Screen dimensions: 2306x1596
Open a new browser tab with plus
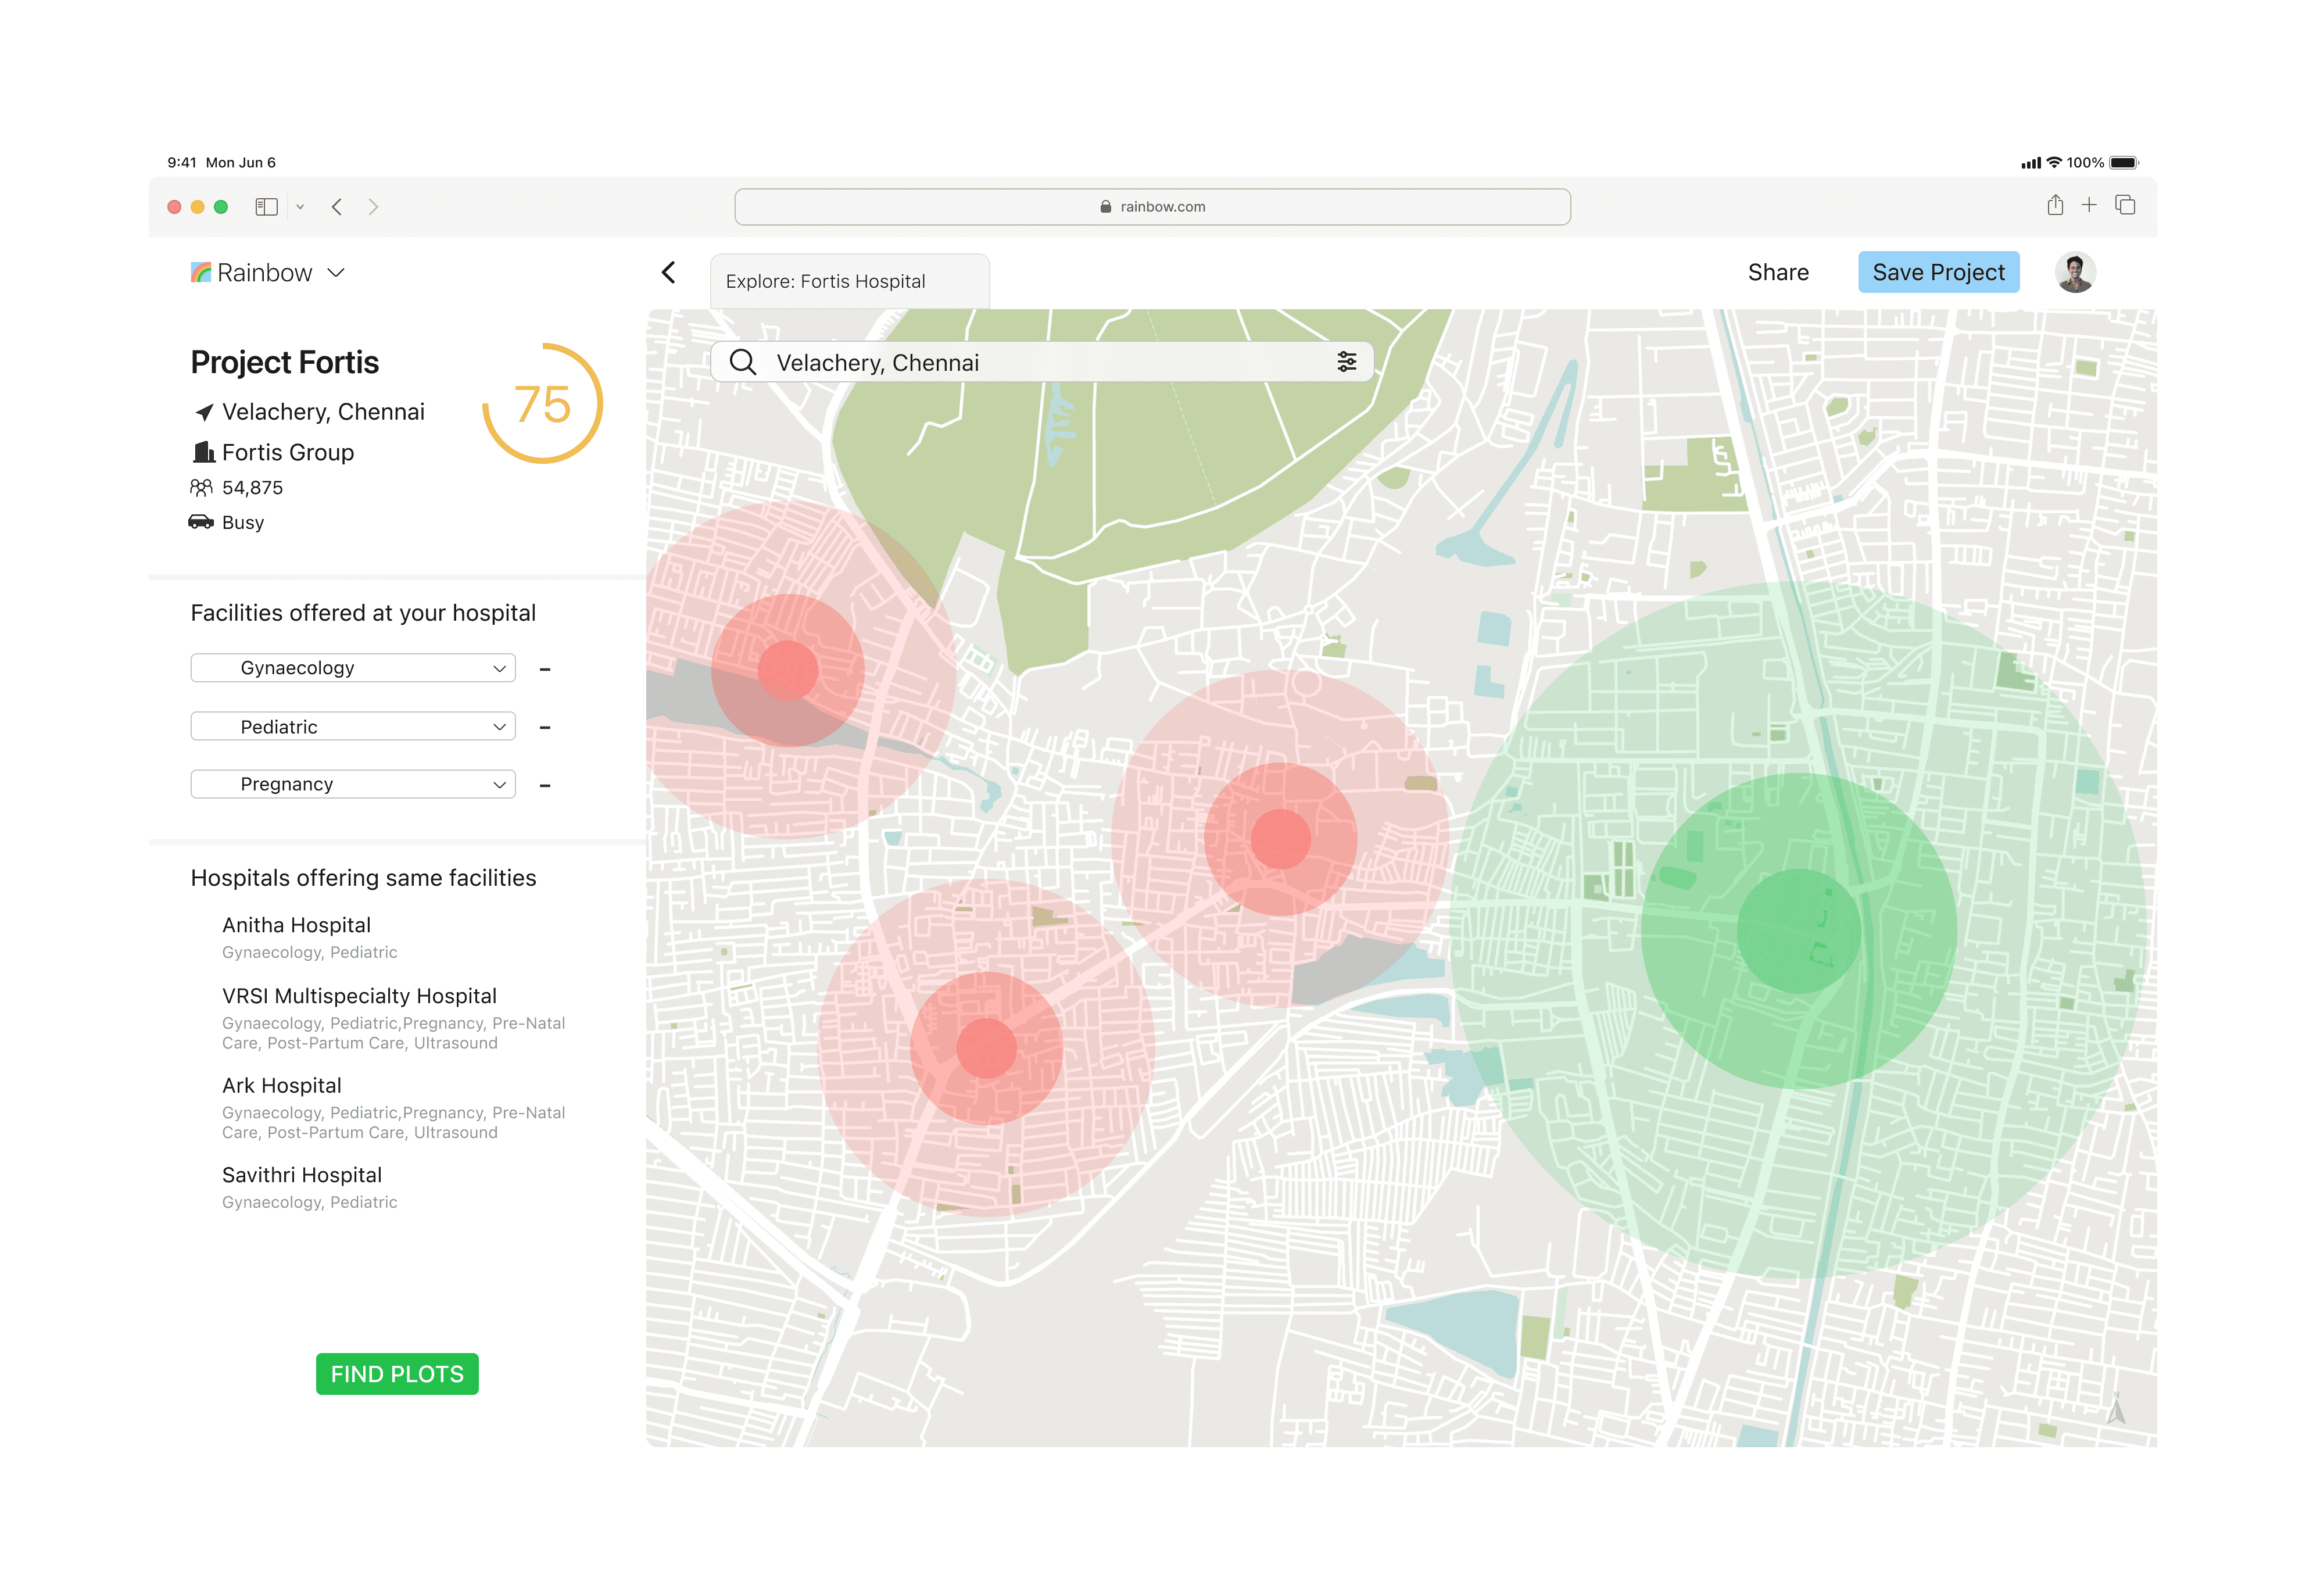[2088, 206]
